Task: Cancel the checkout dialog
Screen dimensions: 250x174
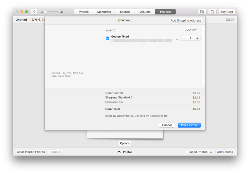Action: [x=167, y=125]
